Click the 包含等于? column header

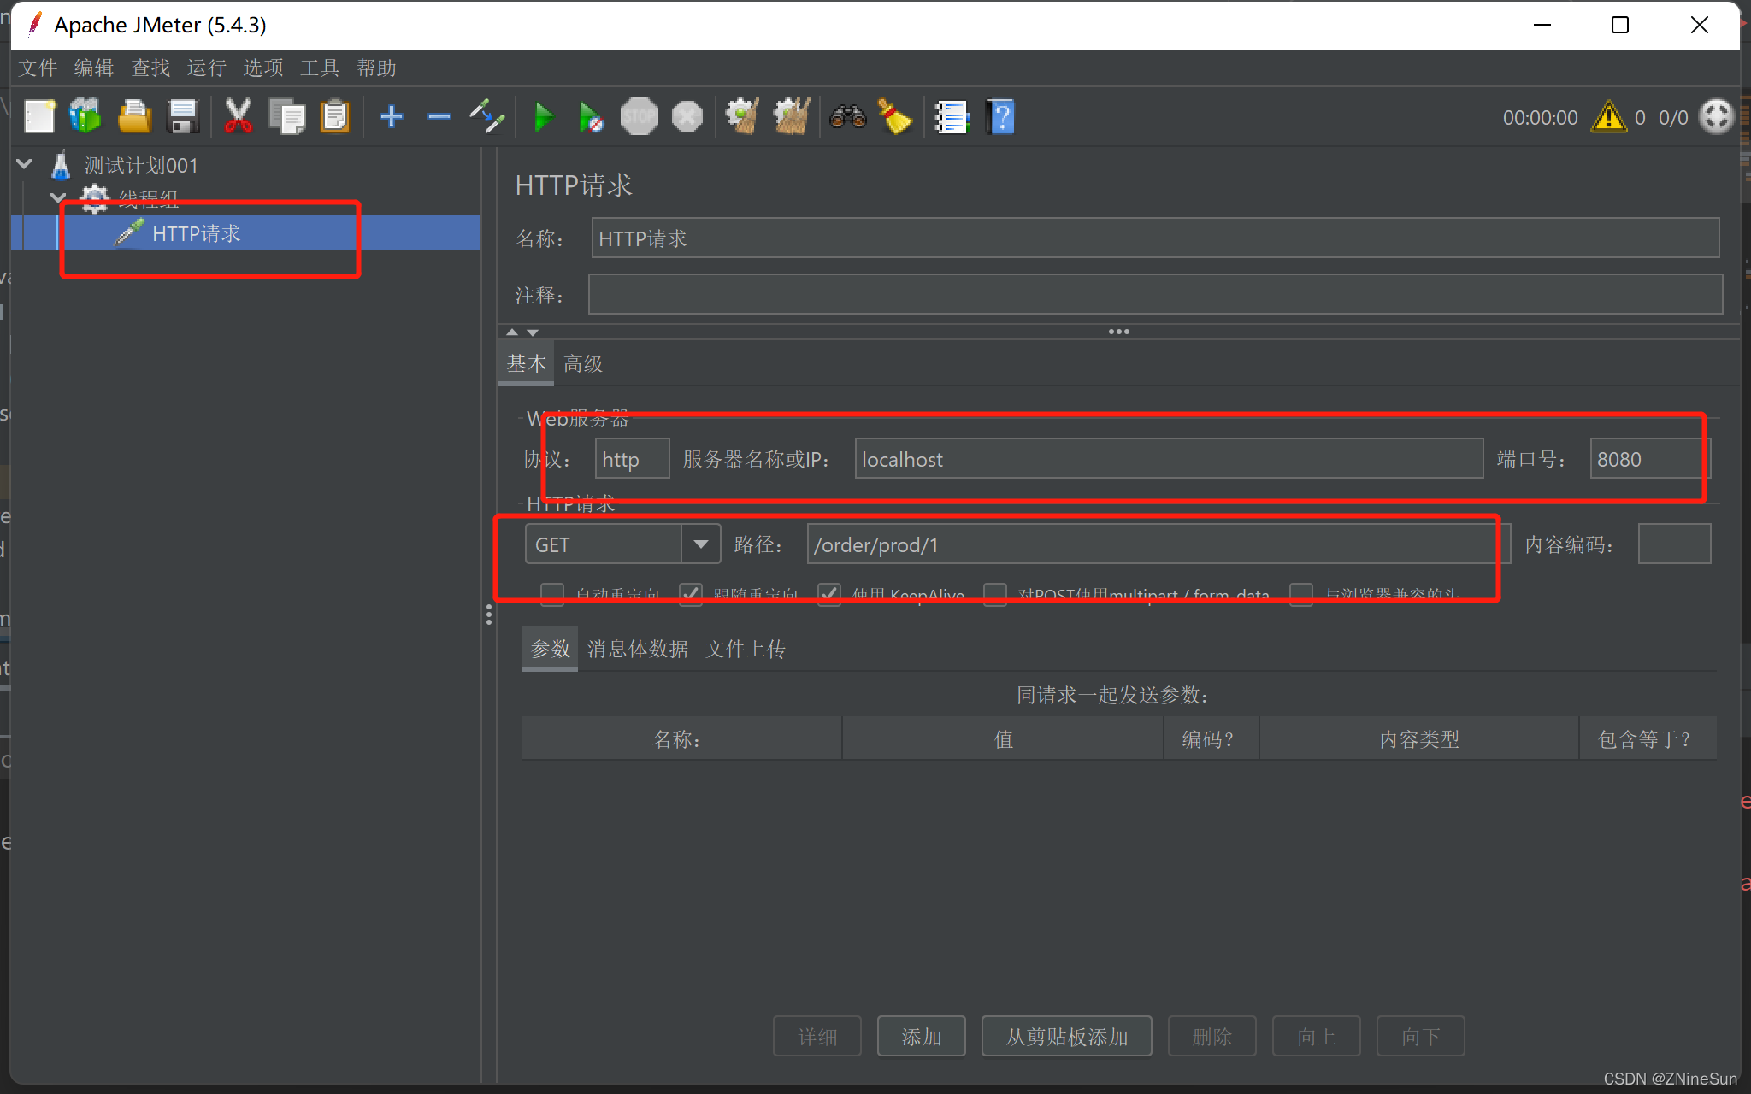click(1647, 738)
